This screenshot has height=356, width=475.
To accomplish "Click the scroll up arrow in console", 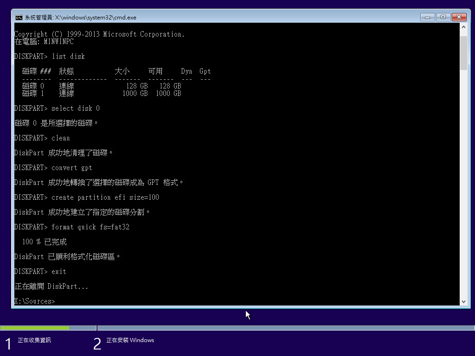I will tap(463, 27).
